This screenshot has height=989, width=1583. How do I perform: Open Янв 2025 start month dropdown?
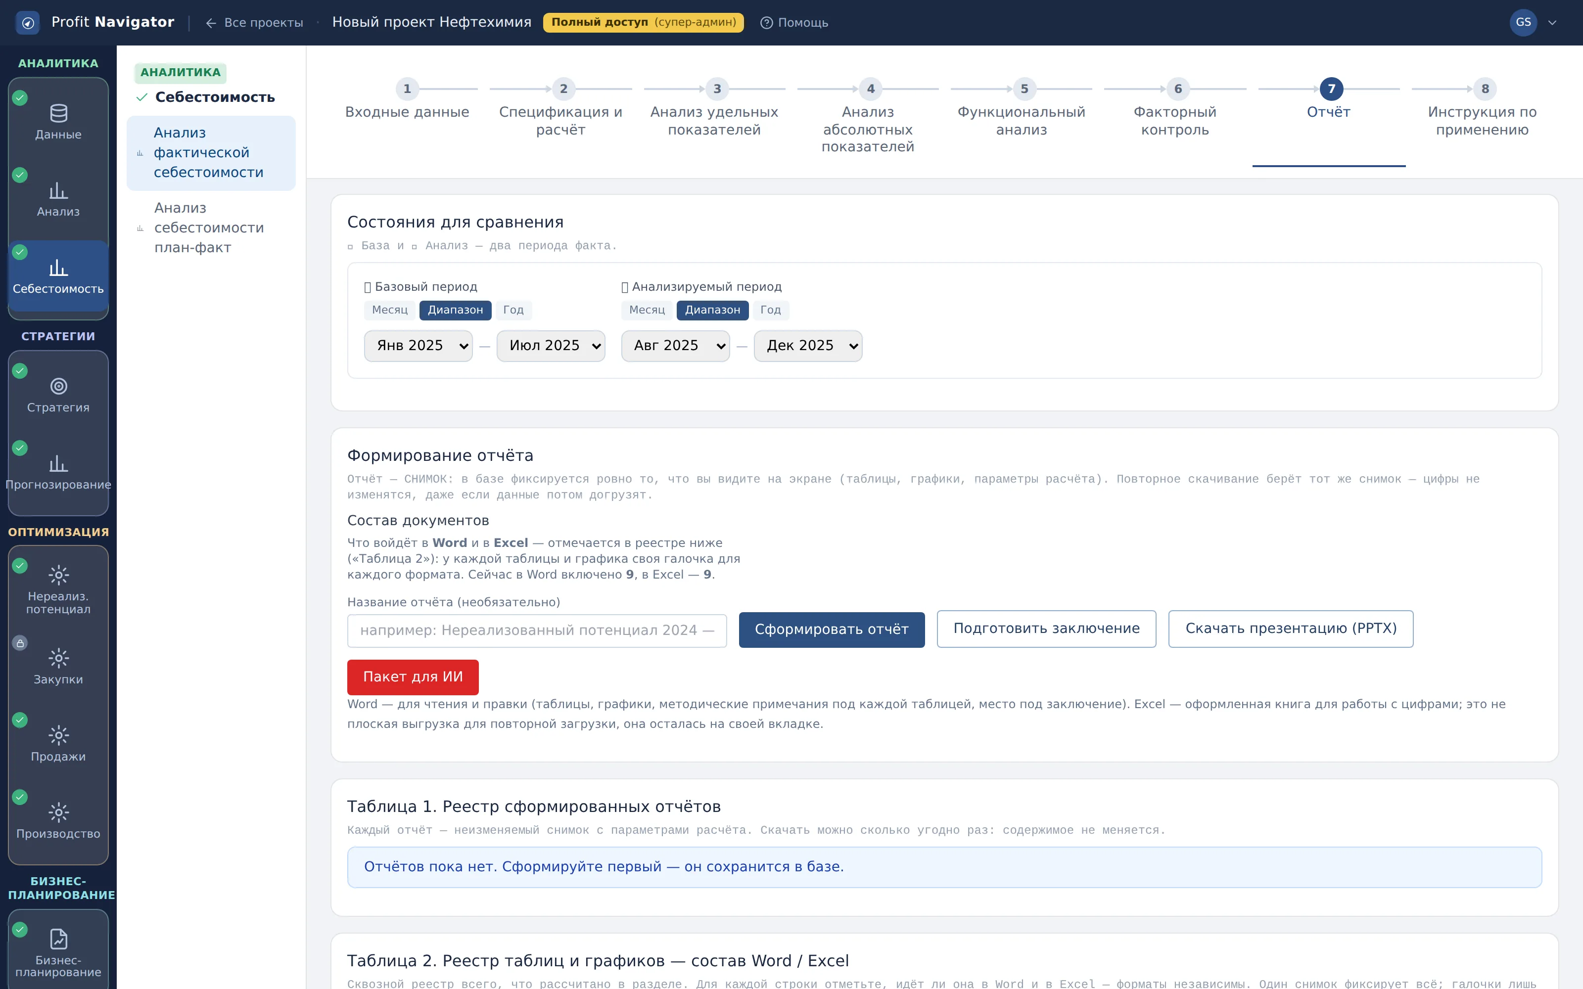(419, 345)
